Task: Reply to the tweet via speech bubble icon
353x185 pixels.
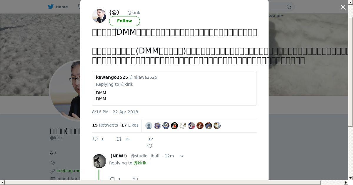Action: pyautogui.click(x=95, y=139)
